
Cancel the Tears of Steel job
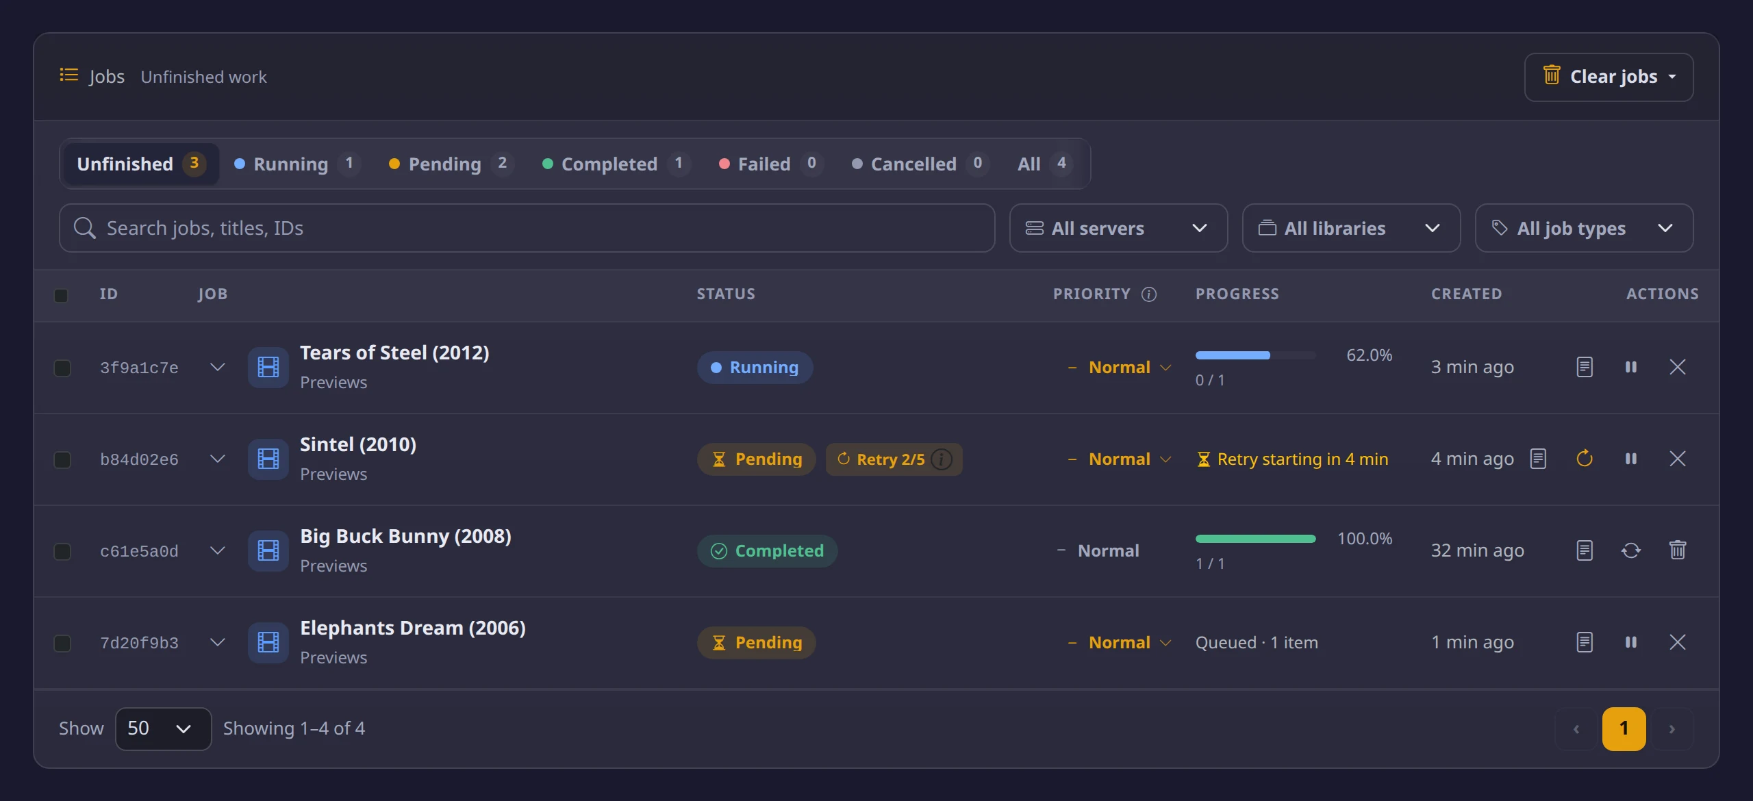pyautogui.click(x=1677, y=368)
